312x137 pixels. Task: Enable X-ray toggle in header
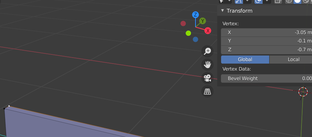(x=278, y=1)
